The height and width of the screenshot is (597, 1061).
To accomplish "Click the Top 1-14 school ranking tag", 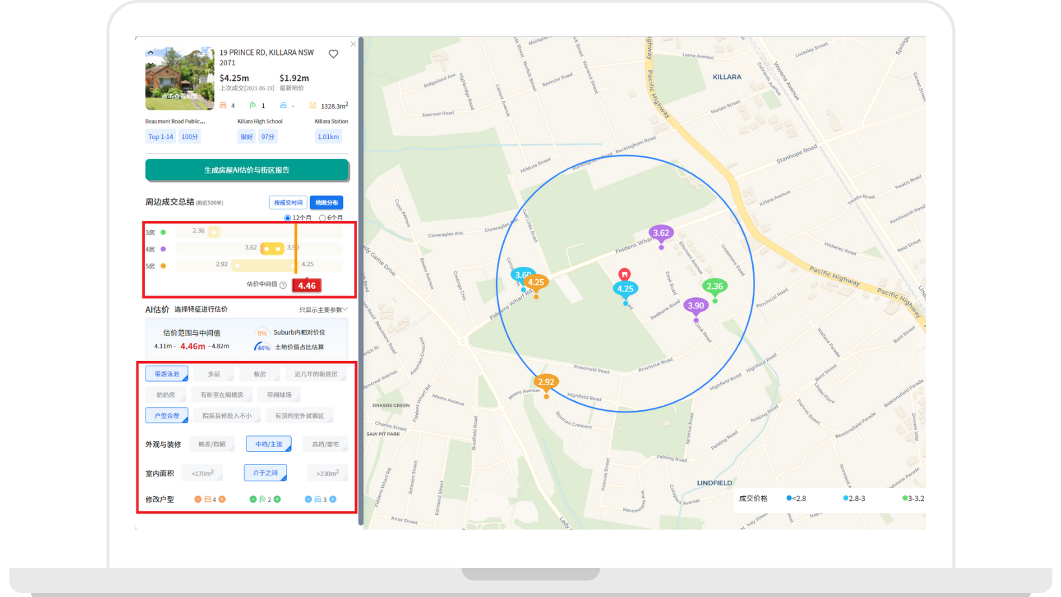I will click(x=160, y=136).
